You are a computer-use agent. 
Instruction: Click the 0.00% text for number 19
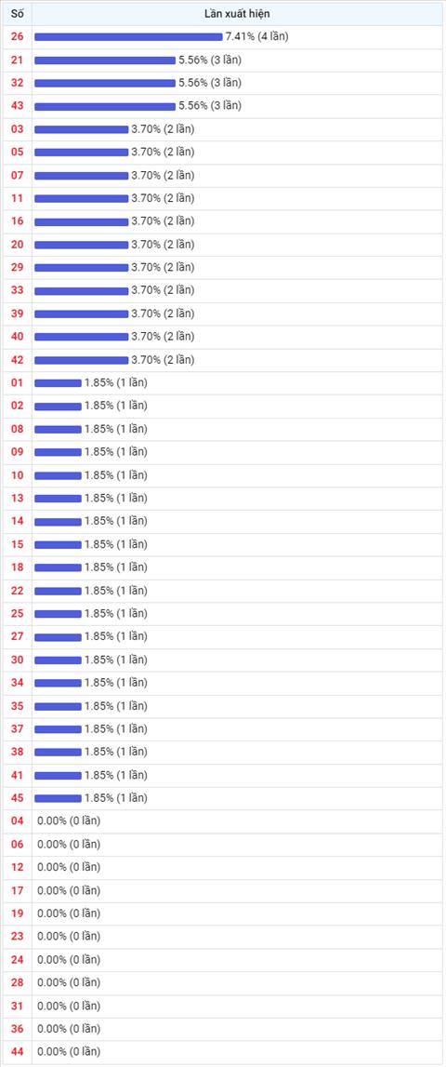coord(52,914)
